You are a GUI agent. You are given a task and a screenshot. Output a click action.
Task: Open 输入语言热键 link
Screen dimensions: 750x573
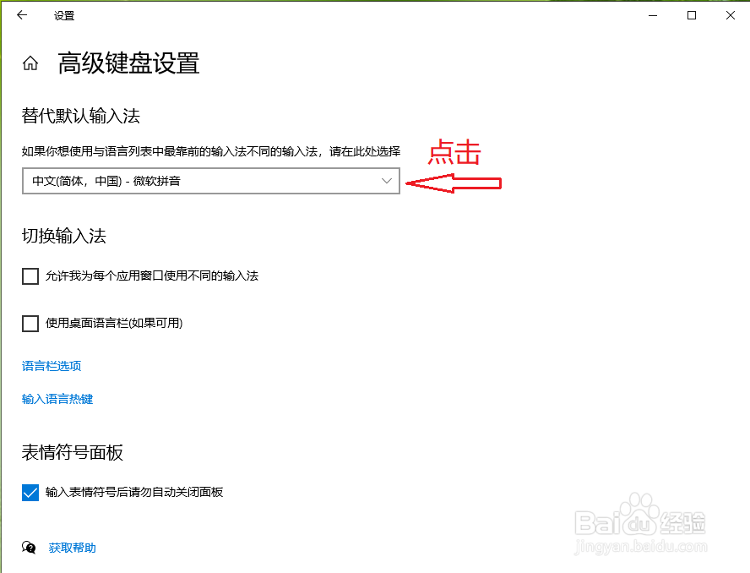[x=57, y=399]
